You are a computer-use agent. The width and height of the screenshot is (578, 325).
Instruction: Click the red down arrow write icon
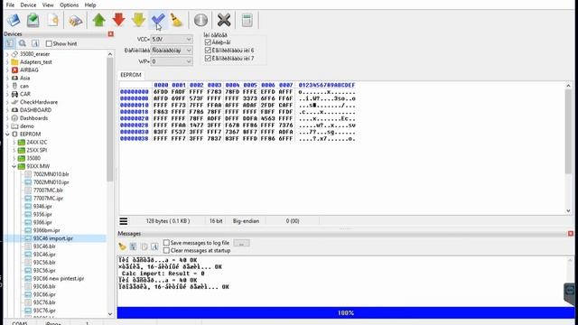point(118,20)
